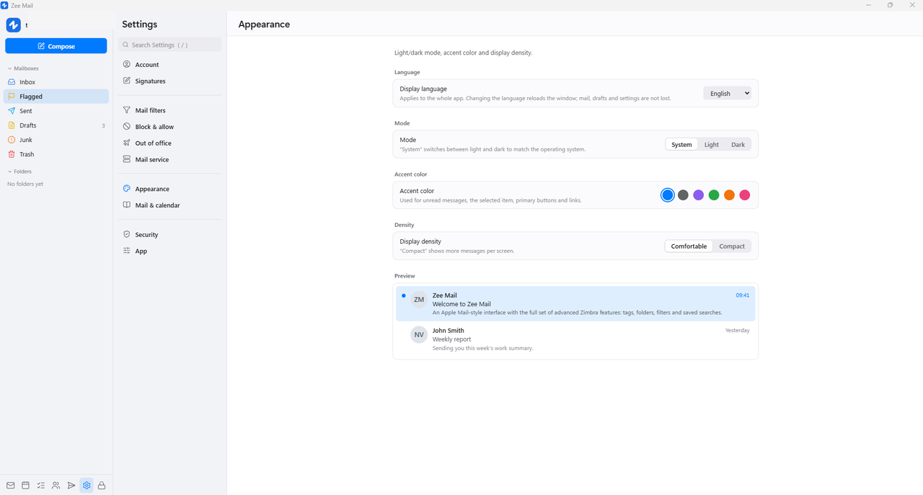Viewport: 923px width, 495px height.
Task: Choose the orange accent color
Action: click(x=729, y=195)
